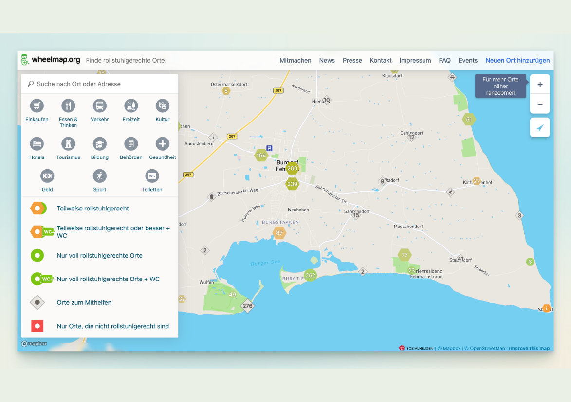Zoom in with the plus button

(x=540, y=84)
